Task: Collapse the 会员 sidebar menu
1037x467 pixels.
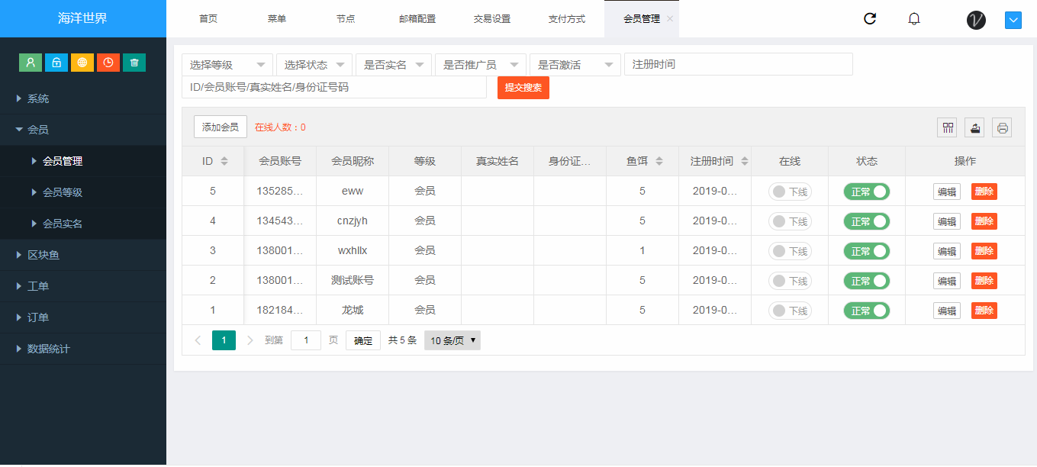Action: pos(83,130)
